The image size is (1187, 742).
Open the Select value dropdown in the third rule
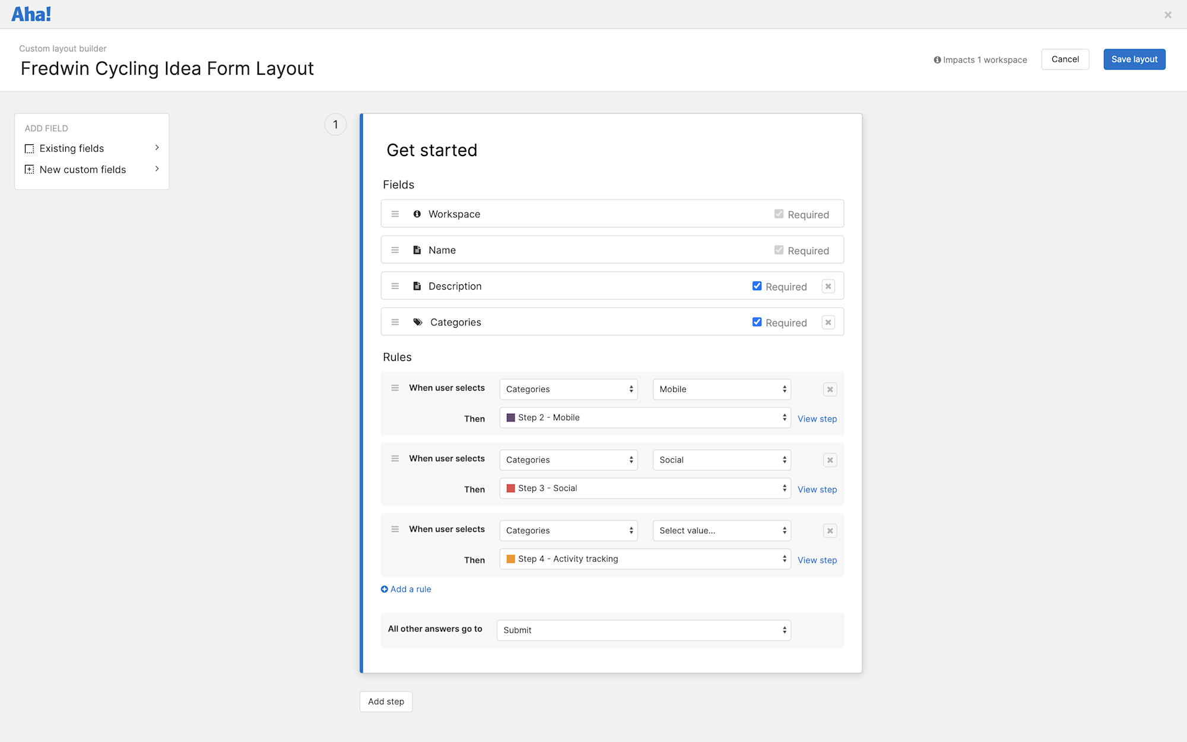[721, 530]
